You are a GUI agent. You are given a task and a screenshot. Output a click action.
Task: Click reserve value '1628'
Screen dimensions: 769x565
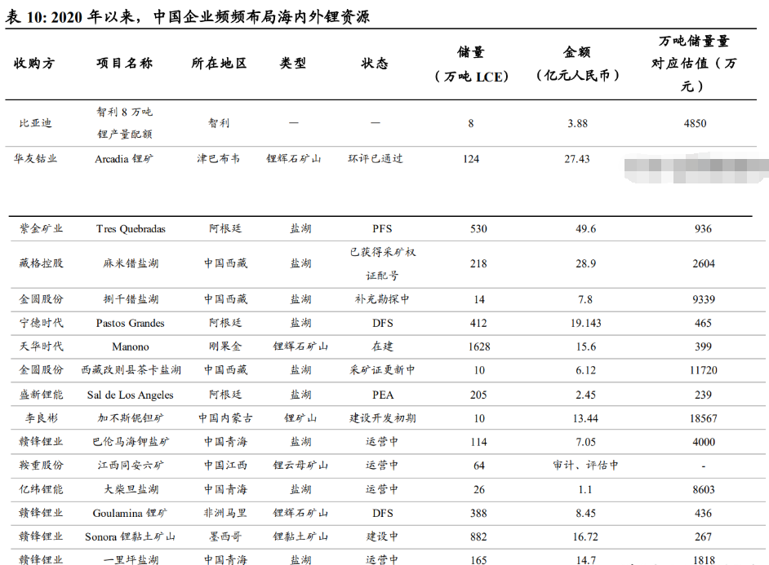click(x=479, y=347)
